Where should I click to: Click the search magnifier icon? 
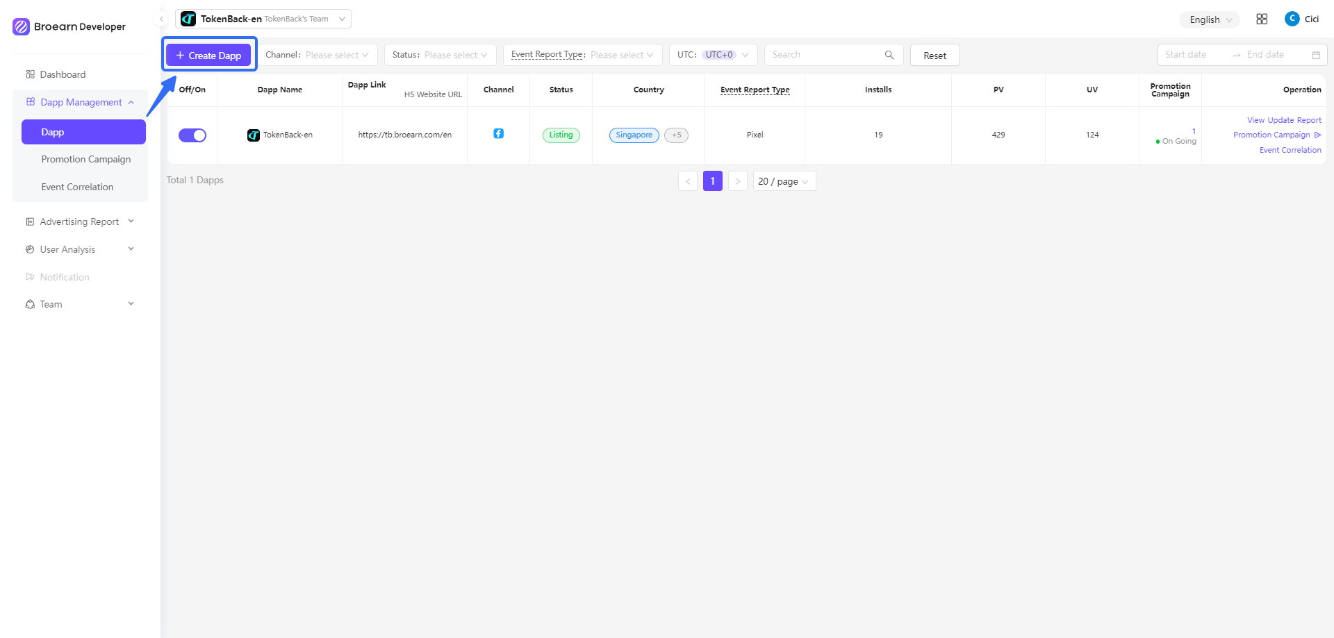click(x=889, y=55)
